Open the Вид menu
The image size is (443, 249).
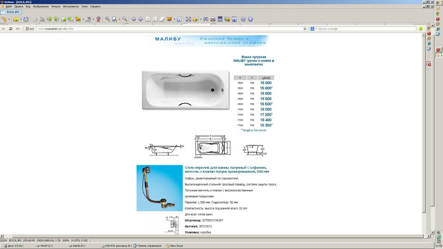pyautogui.click(x=28, y=7)
